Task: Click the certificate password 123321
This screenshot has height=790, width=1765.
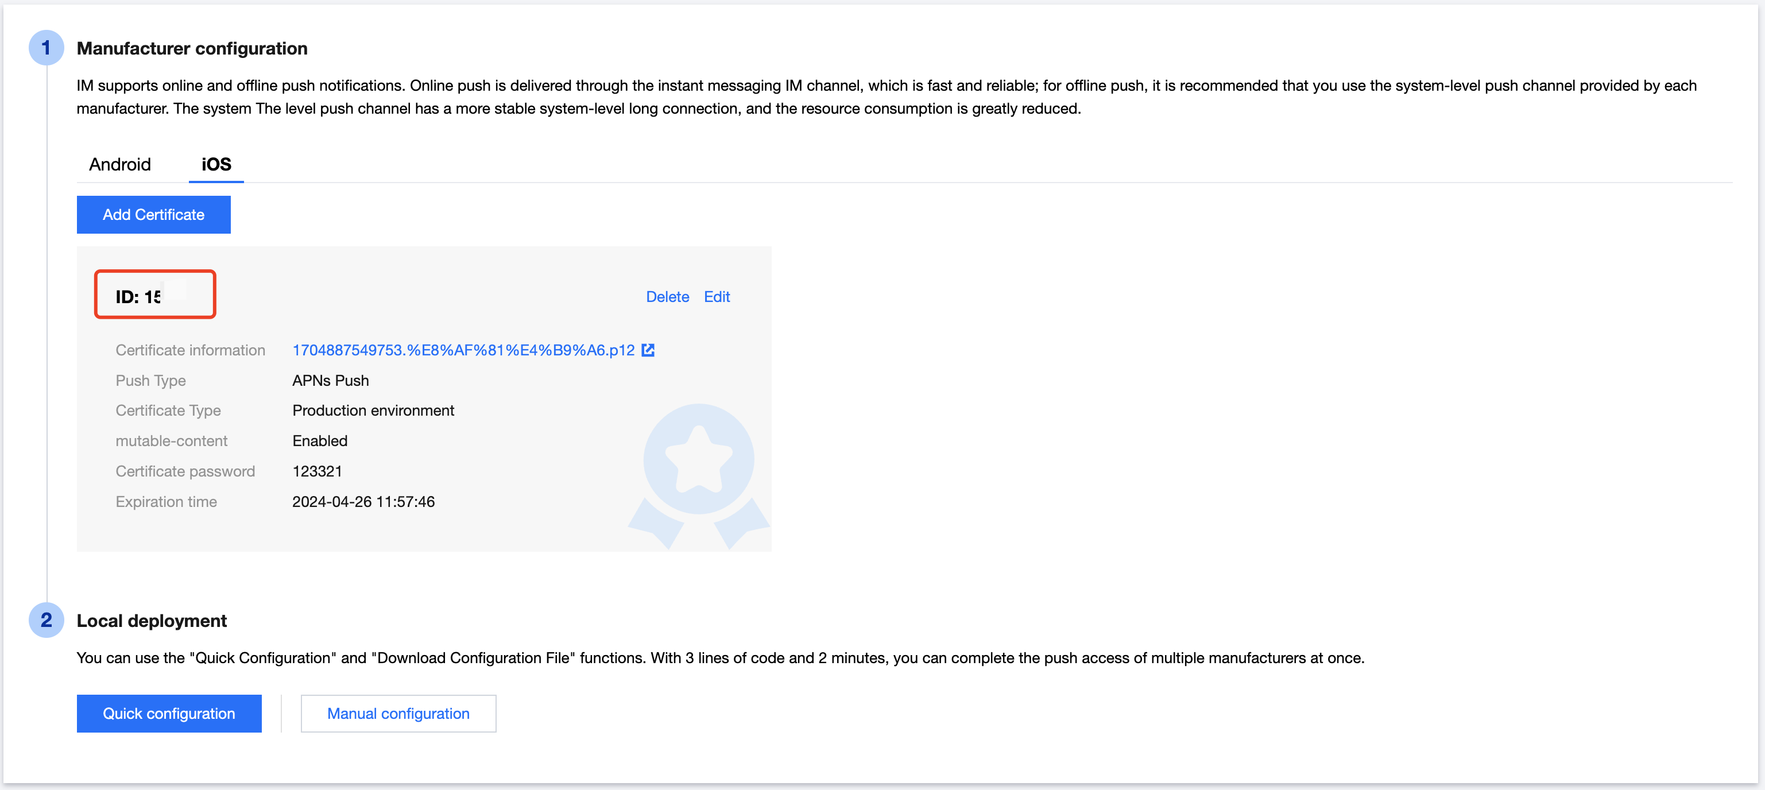Action: coord(316,471)
